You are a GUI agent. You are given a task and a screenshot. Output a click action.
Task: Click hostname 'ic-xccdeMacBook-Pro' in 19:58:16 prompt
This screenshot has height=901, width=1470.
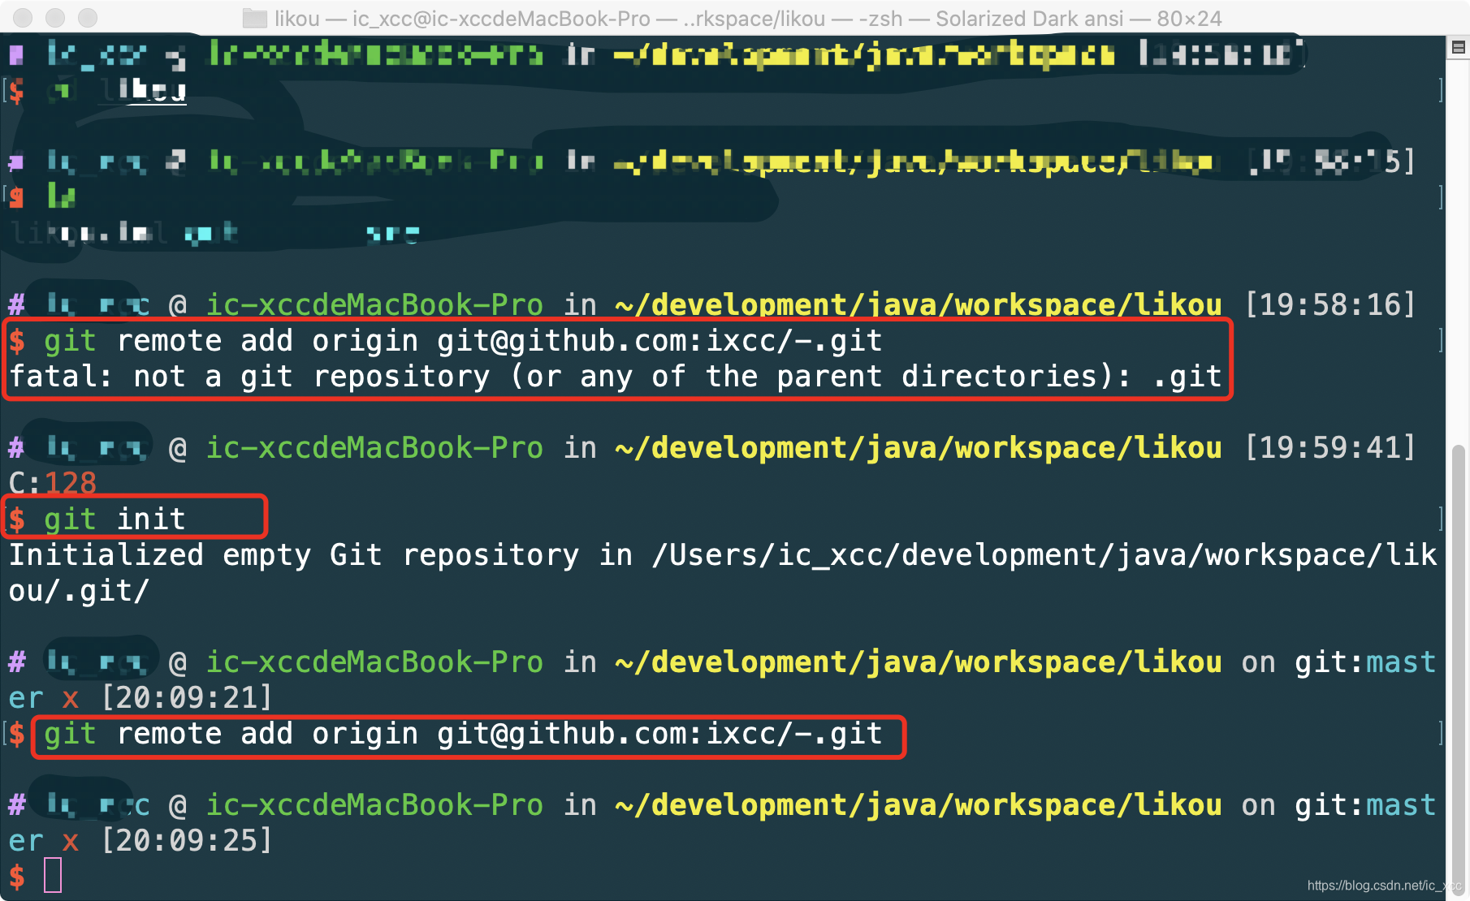click(374, 305)
